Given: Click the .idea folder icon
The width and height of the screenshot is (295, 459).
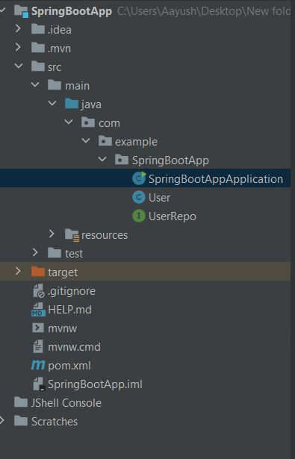Looking at the screenshot, I should (38, 30).
